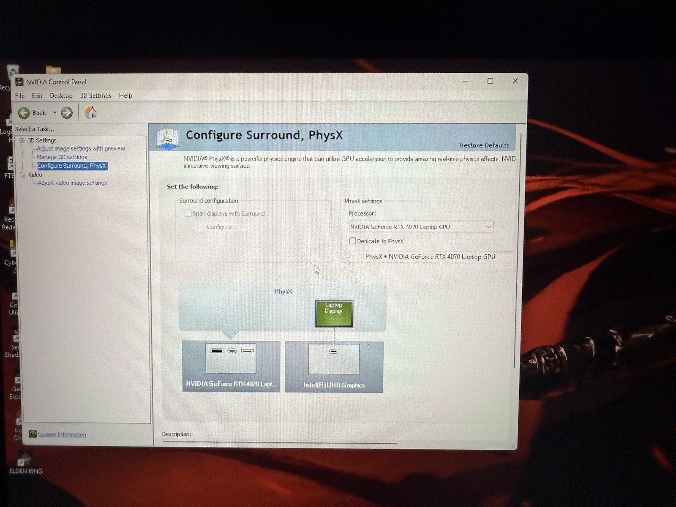Close the NVIDIA Control Panel window
The height and width of the screenshot is (507, 676).
pyautogui.click(x=515, y=81)
